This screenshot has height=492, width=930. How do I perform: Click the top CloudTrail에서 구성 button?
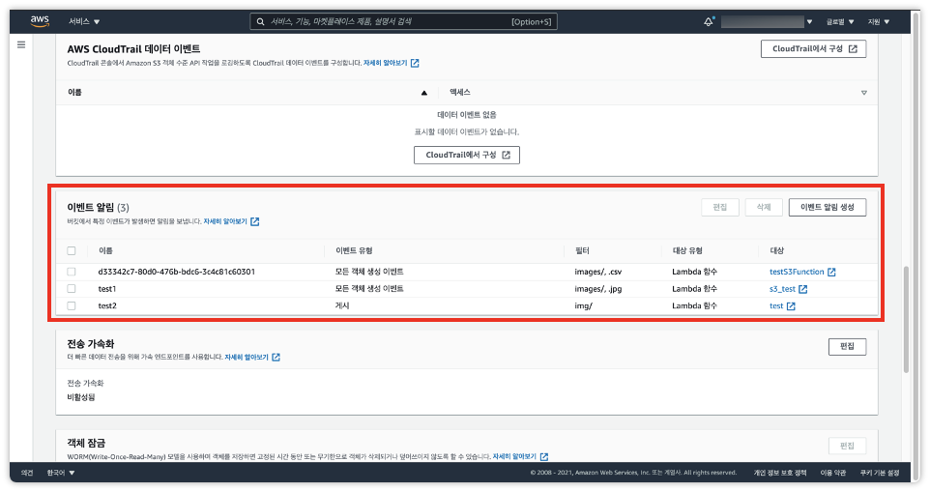pyautogui.click(x=813, y=48)
